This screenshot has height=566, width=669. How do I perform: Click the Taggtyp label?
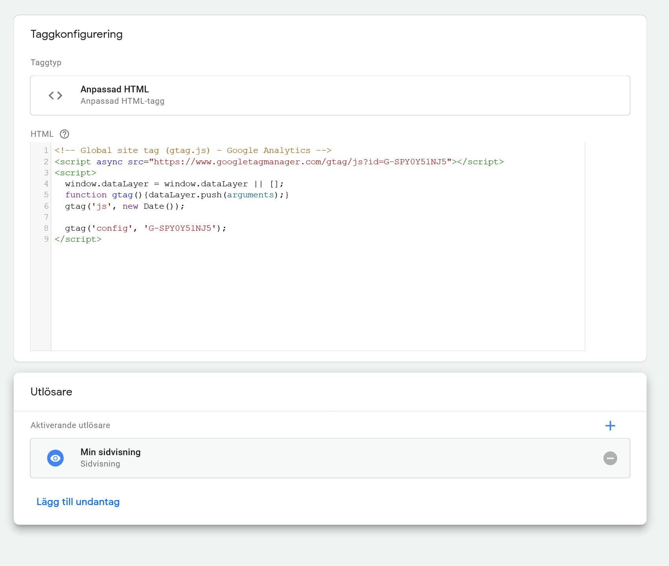46,62
